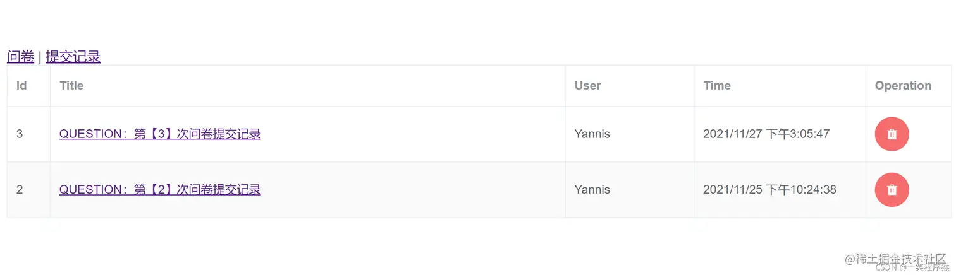Delete submission record 2 with trash icon
Image resolution: width=956 pixels, height=275 pixels.
tap(892, 190)
